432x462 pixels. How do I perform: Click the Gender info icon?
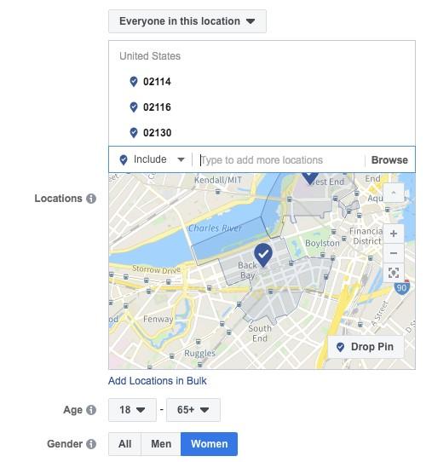click(91, 444)
